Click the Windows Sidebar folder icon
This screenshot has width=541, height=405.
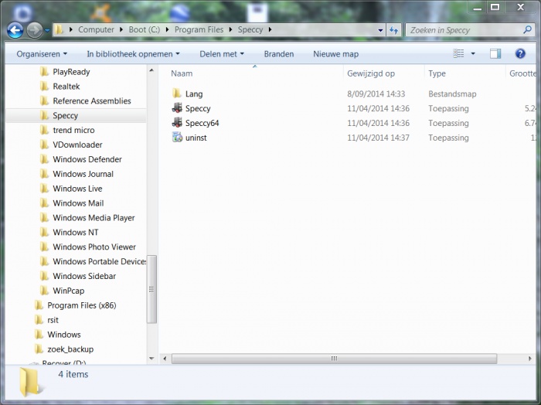44,276
